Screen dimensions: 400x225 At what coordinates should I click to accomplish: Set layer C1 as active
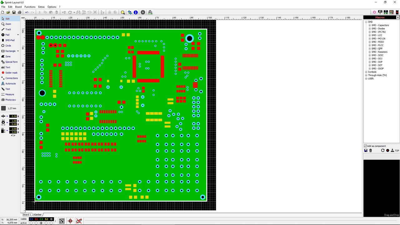click(x=31, y=223)
